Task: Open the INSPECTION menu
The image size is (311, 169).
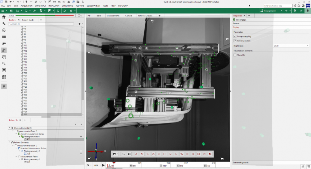Action: (x=54, y=6)
